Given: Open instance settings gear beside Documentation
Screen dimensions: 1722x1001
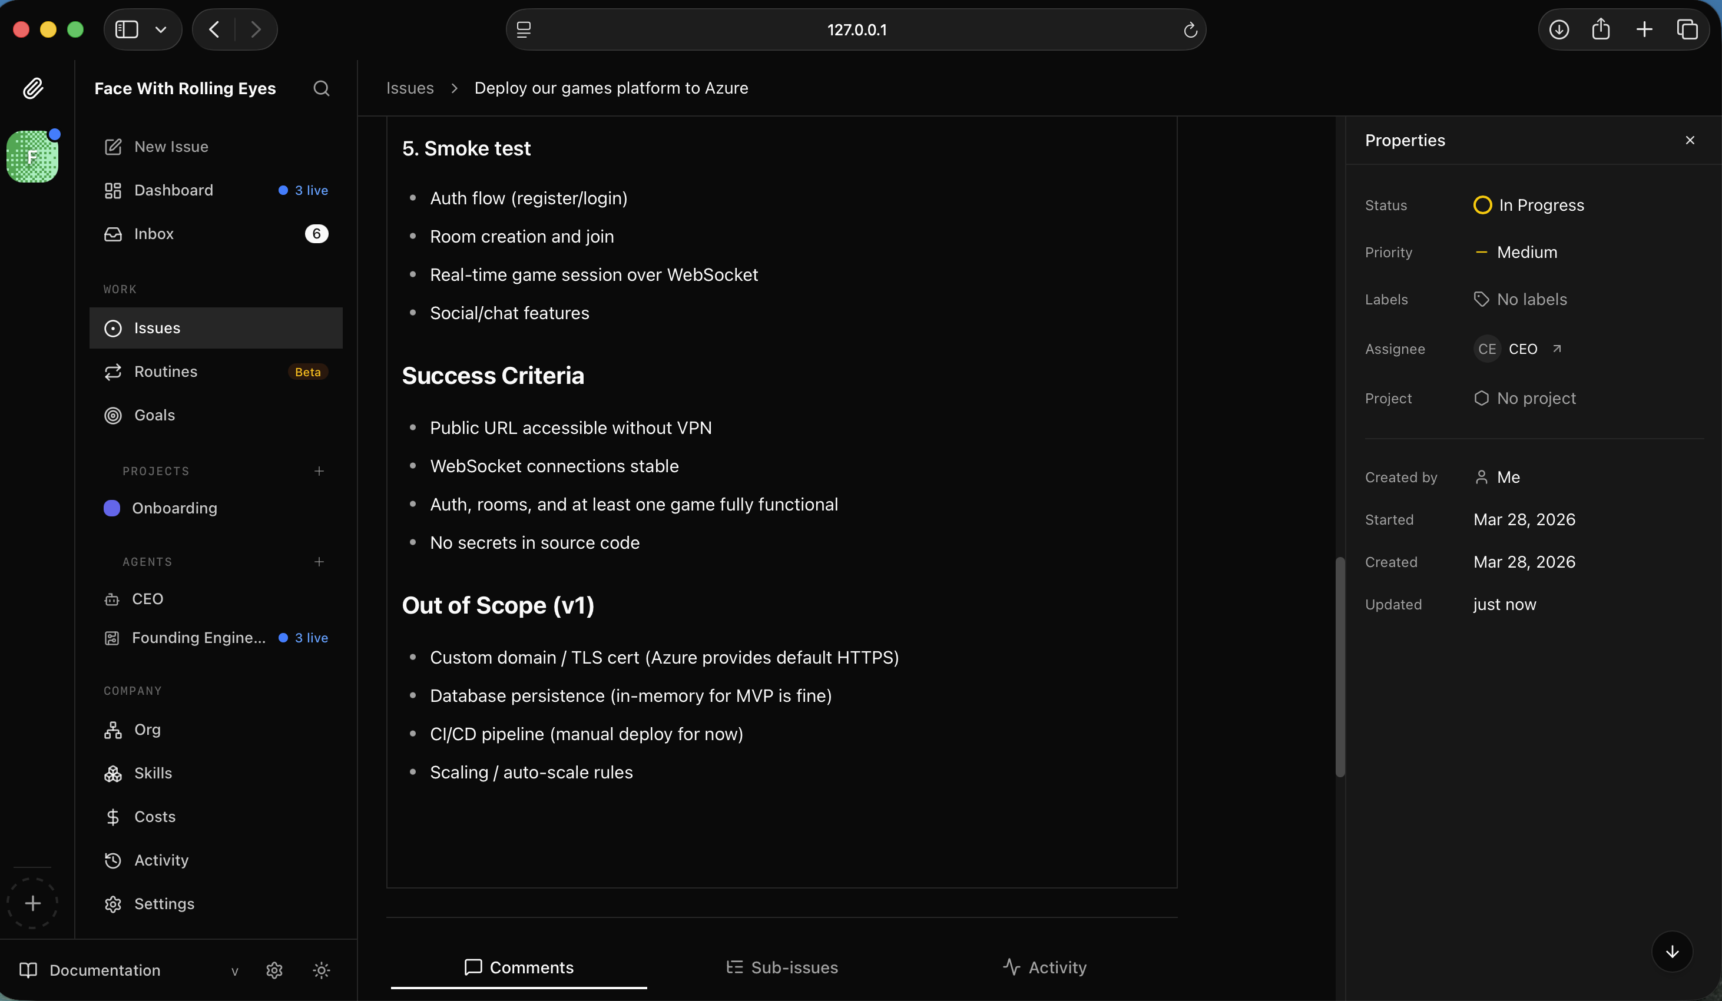Looking at the screenshot, I should [x=274, y=970].
